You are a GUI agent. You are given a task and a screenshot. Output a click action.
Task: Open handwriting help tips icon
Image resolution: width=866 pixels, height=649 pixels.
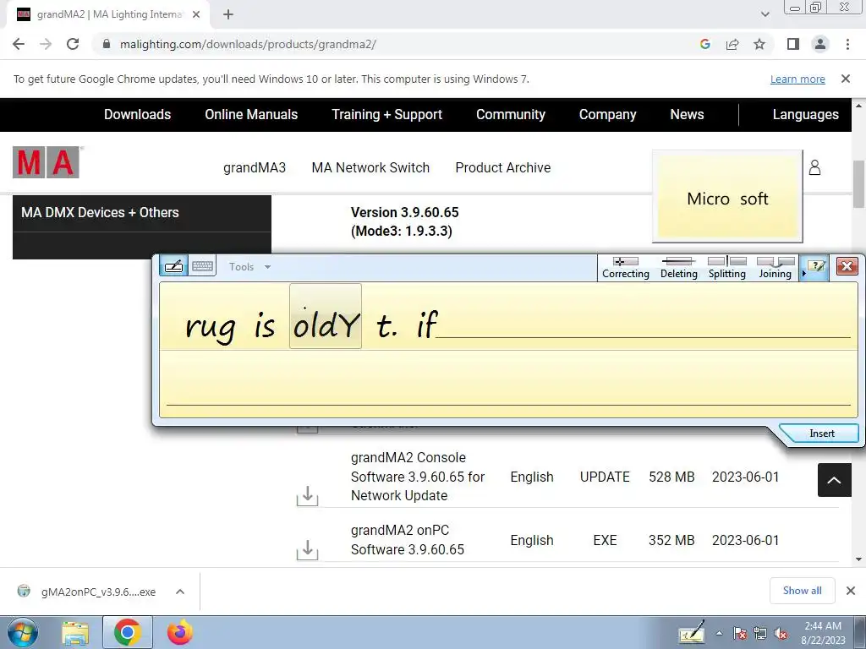point(814,267)
